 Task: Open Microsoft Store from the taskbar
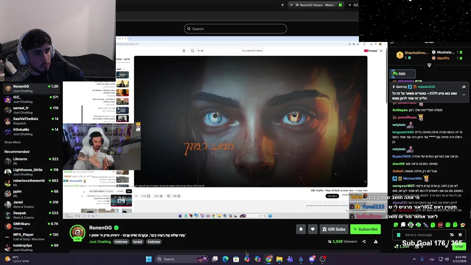coord(236,259)
